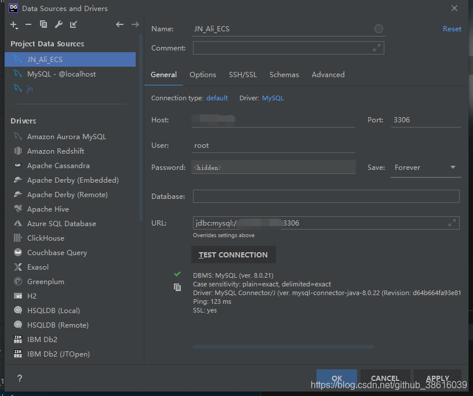Screen dimensions: 473x396
Task: Open driver settings wrench icon
Action: point(59,24)
